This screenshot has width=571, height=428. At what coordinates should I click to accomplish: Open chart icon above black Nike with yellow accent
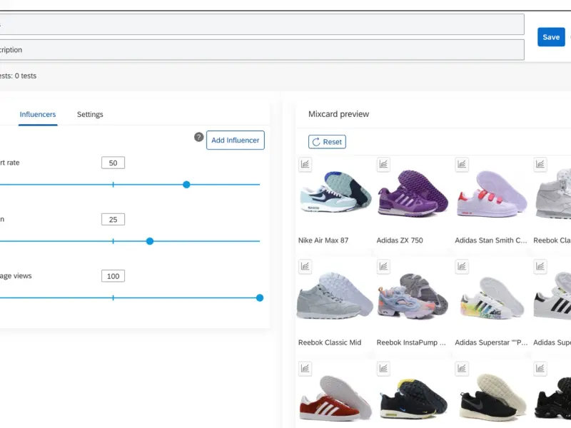(383, 369)
